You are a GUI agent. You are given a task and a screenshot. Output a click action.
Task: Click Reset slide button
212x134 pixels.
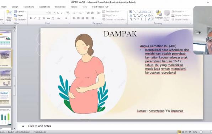pyautogui.click(x=18, y=16)
